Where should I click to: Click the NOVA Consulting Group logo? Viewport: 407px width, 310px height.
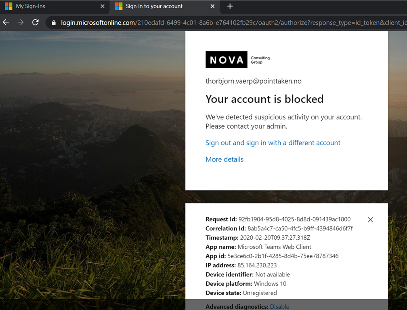tap(238, 60)
